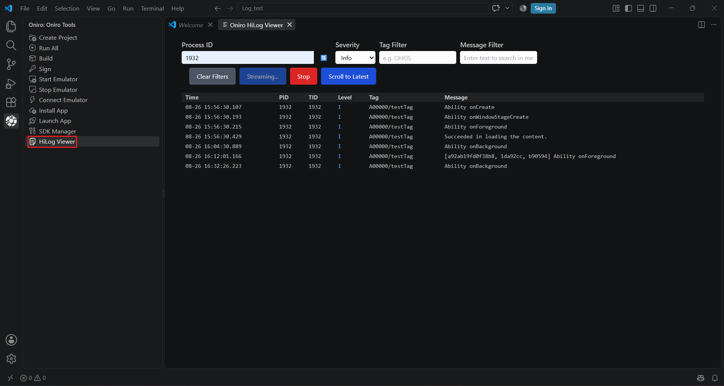Select the Oniro Tools activity bar icon
Image resolution: width=724 pixels, height=386 pixels.
coord(11,121)
